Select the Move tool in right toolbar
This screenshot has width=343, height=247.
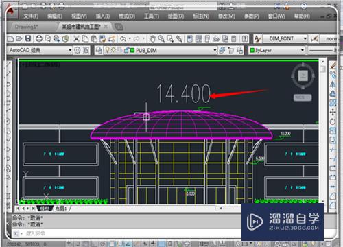pyautogui.click(x=333, y=112)
